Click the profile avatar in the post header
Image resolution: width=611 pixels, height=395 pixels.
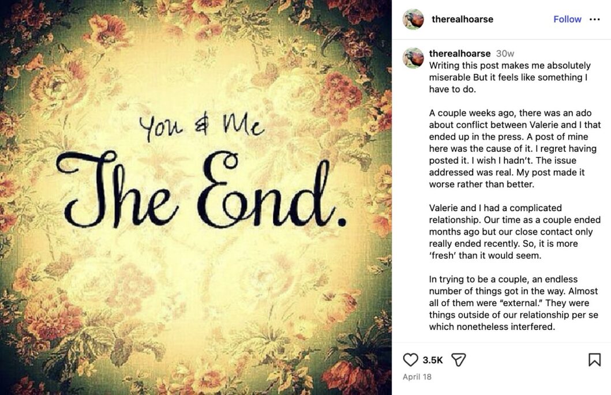pyautogui.click(x=413, y=20)
